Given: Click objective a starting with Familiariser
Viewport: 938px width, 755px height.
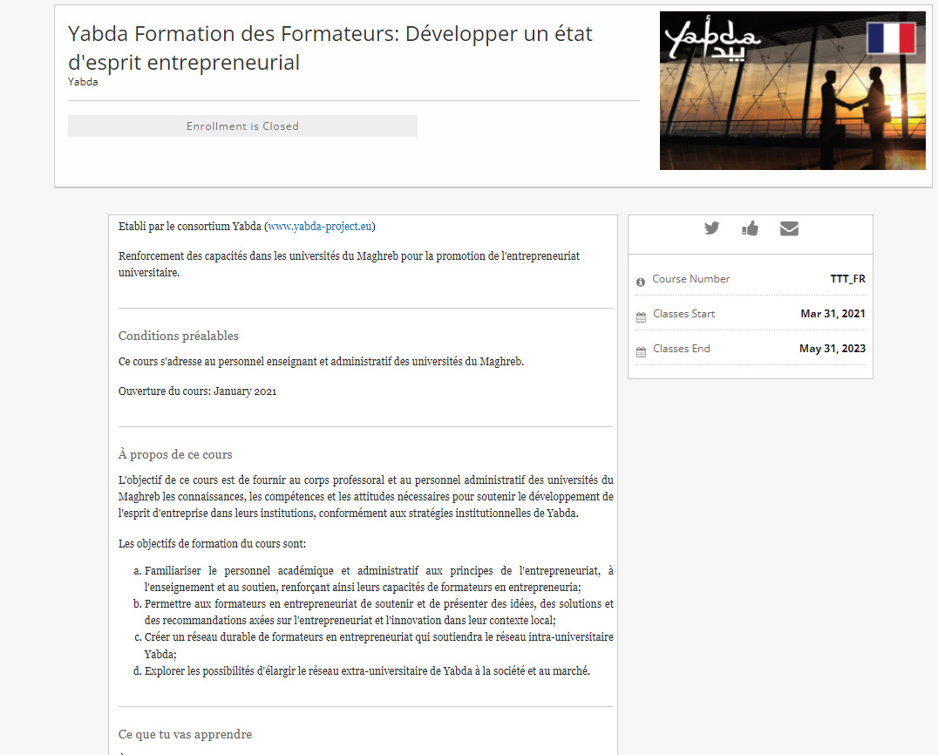Looking at the screenshot, I should point(378,579).
